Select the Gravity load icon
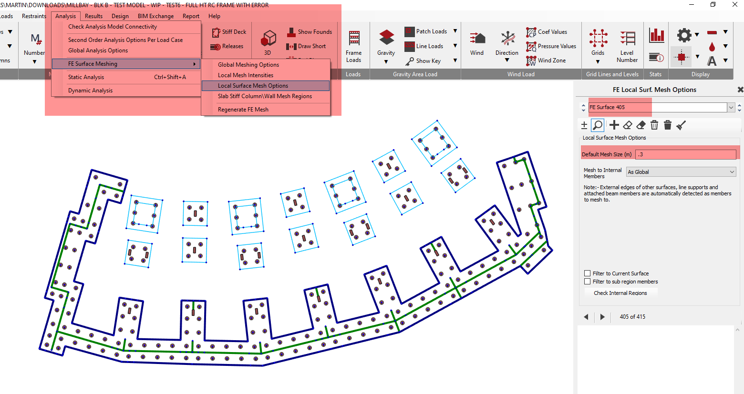The image size is (744, 394). pos(386,37)
